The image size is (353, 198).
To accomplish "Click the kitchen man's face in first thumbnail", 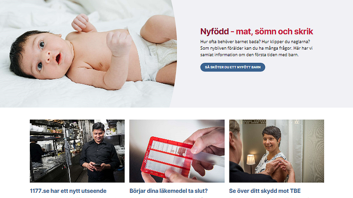I will [x=98, y=134].
